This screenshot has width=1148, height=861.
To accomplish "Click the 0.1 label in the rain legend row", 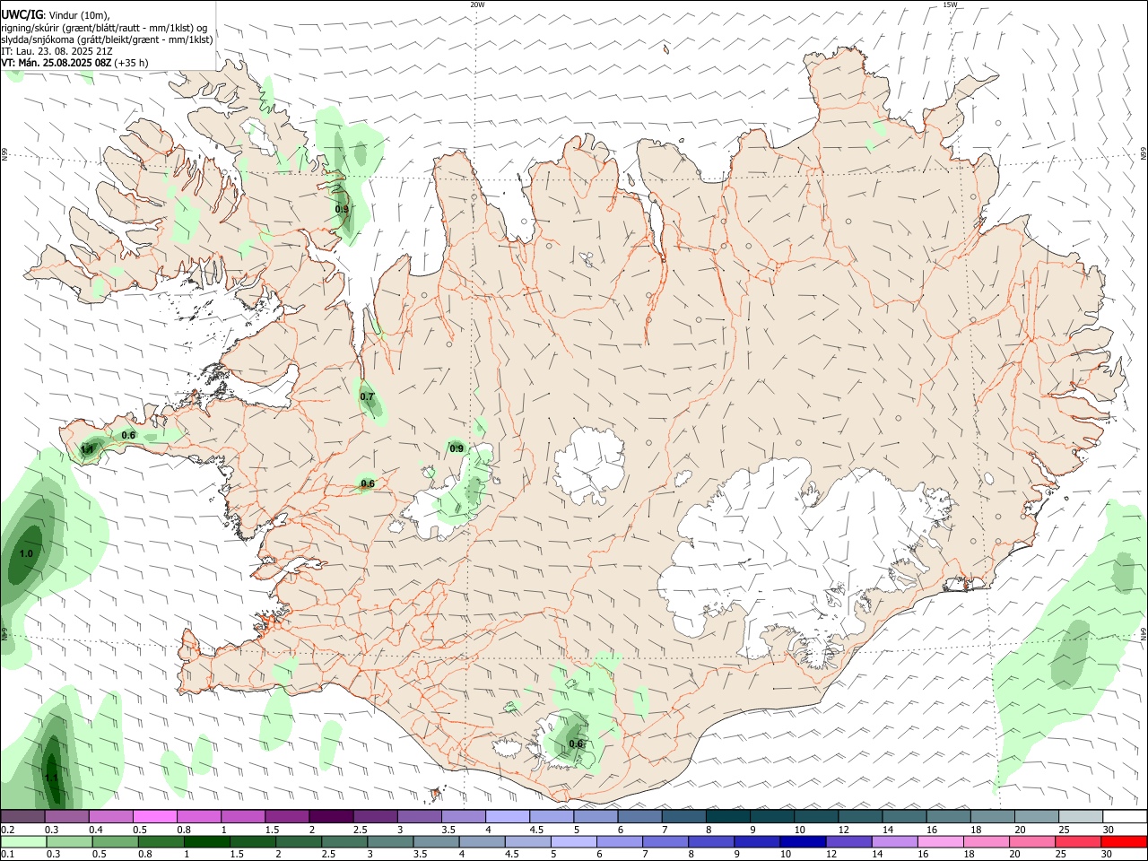I will point(8,854).
